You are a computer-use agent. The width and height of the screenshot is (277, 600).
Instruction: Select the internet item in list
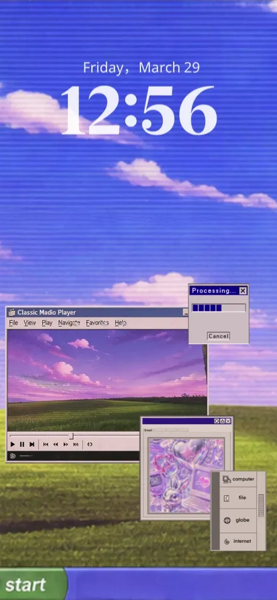click(x=237, y=541)
